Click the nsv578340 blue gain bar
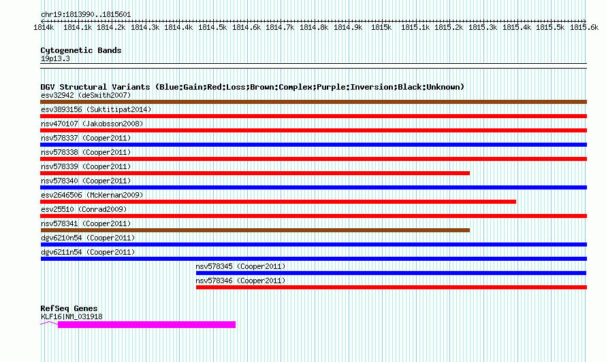606x362 pixels. point(313,187)
